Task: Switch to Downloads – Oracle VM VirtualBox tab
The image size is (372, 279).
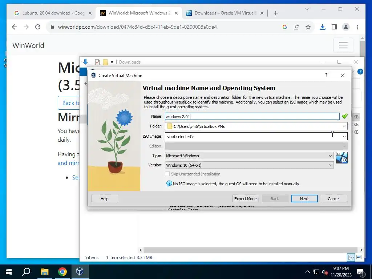Action: click(x=225, y=13)
